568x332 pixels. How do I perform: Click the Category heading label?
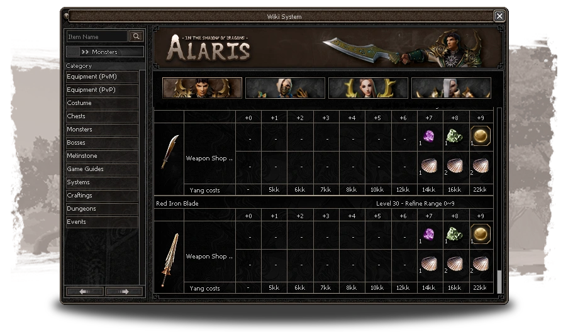click(79, 66)
